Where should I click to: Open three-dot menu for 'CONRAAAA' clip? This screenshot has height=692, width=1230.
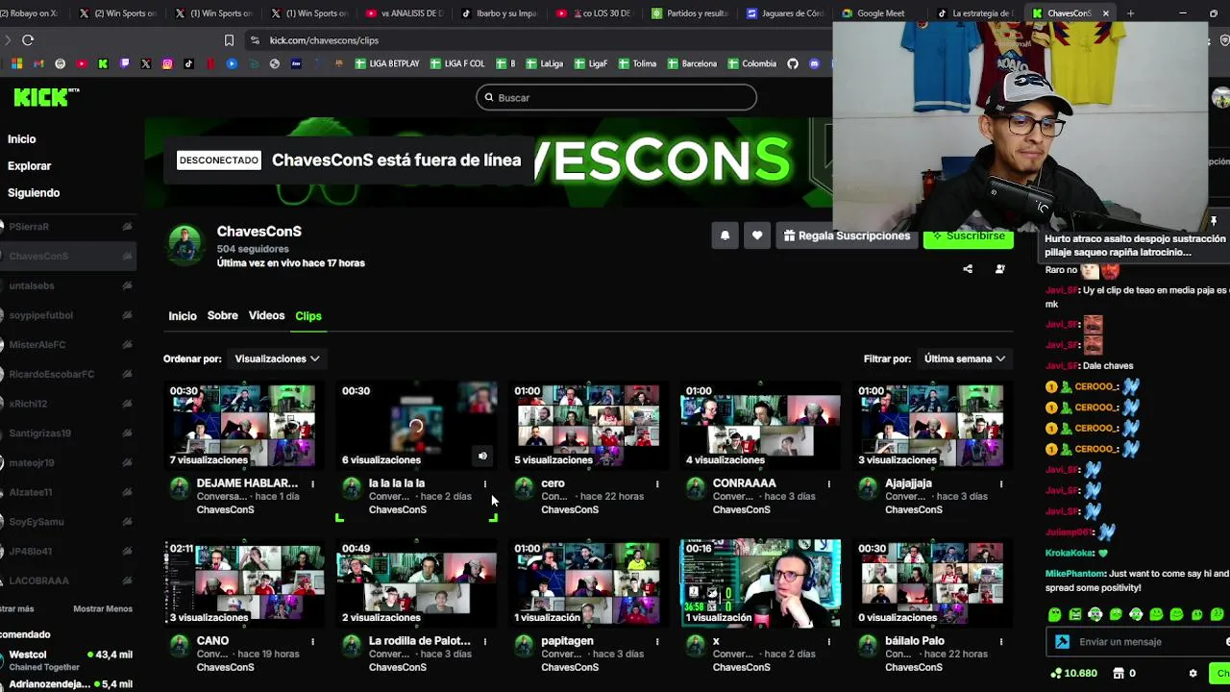(x=828, y=483)
